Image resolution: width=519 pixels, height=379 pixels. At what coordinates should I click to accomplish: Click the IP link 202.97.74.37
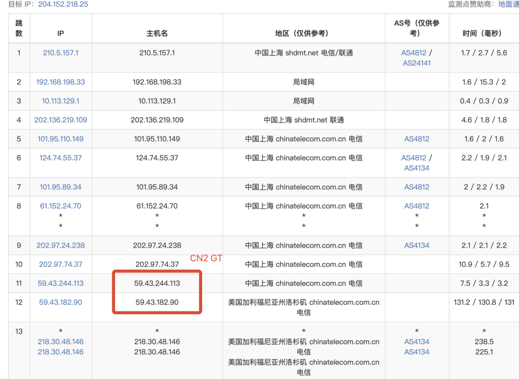pos(60,264)
